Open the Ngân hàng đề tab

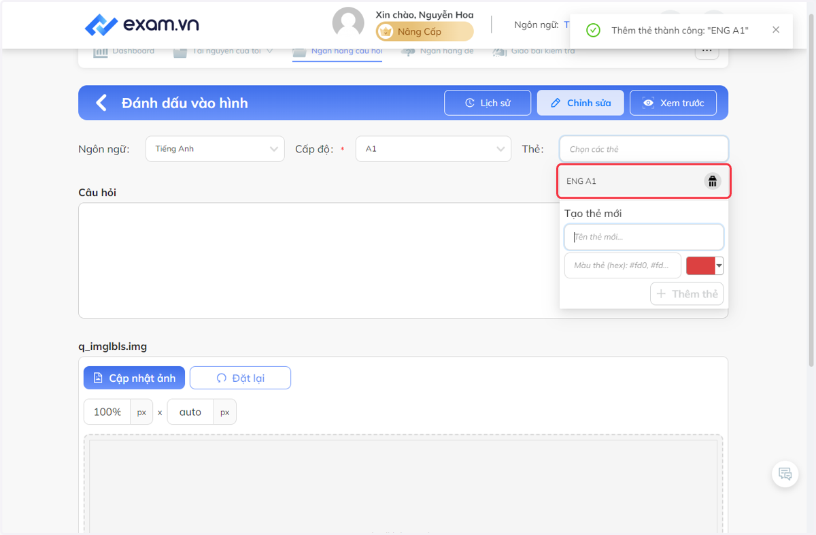point(437,52)
